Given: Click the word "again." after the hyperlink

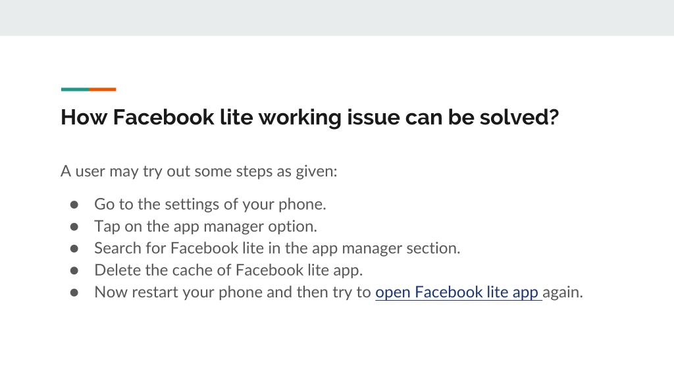Looking at the screenshot, I should click(563, 292).
